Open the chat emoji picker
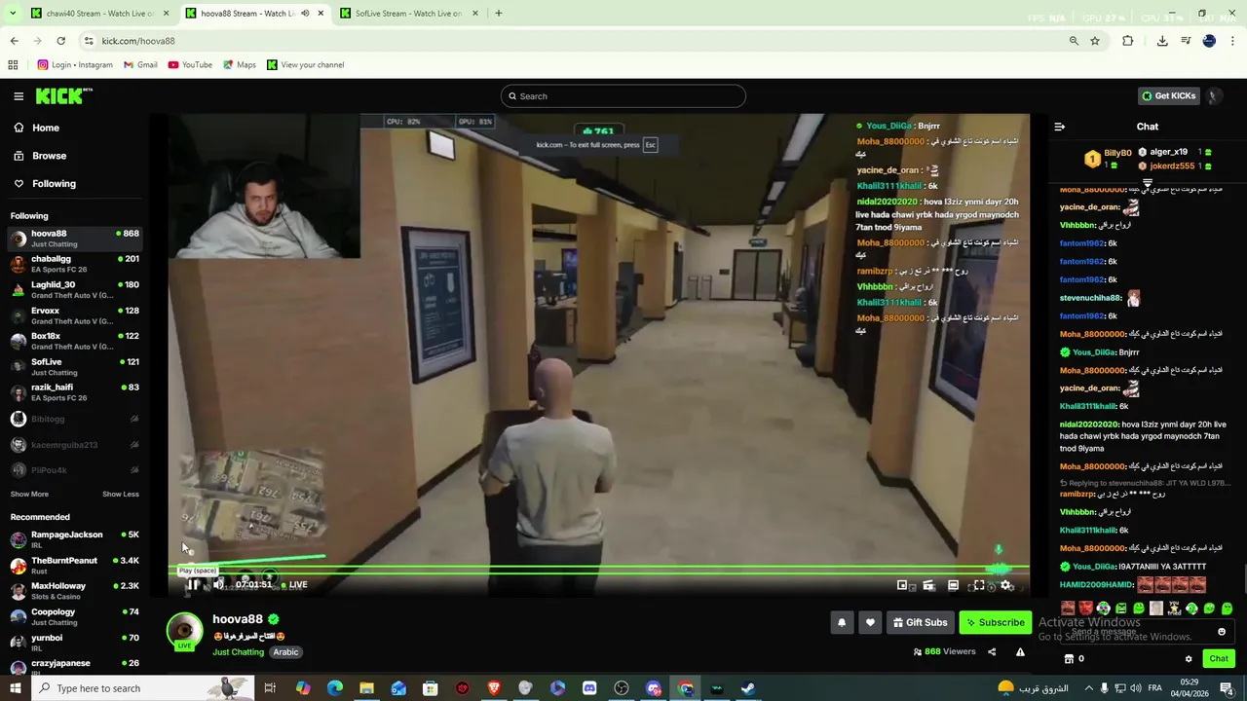This screenshot has width=1247, height=701. point(1222,632)
